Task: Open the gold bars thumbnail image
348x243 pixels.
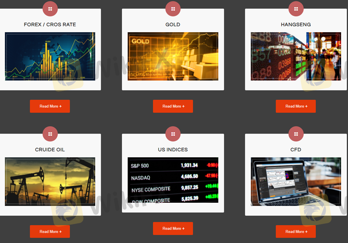Action: click(173, 56)
